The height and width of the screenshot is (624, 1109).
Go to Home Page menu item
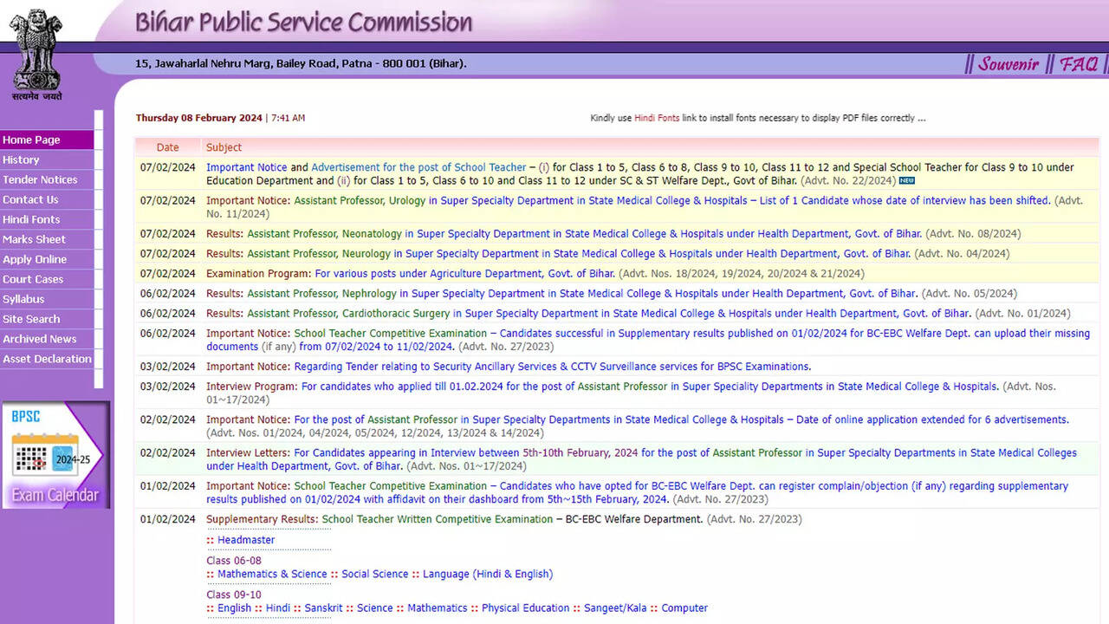(32, 140)
